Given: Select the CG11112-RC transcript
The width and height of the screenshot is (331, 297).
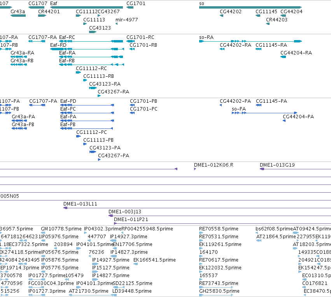Looking at the screenshot, I should (78, 72).
